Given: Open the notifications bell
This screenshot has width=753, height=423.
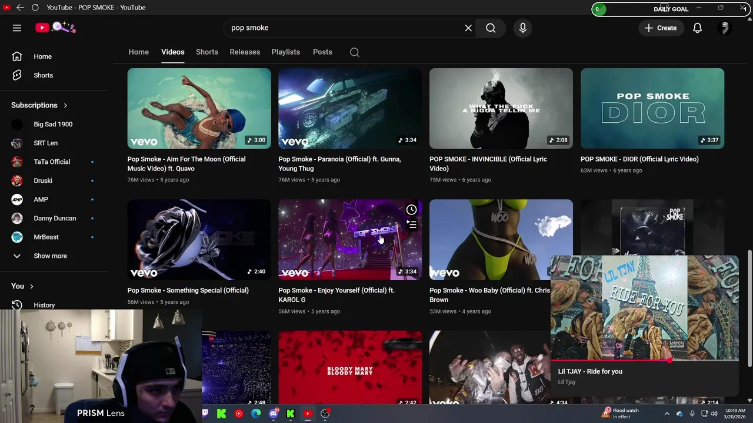Looking at the screenshot, I should (x=697, y=28).
